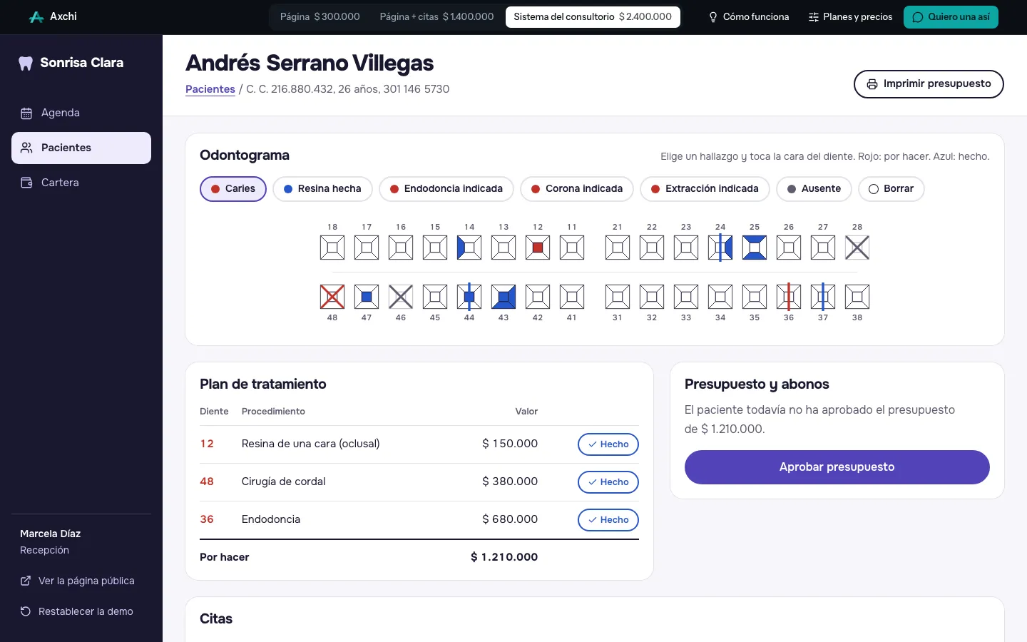1027x642 pixels.
Task: Select tooth 44 in the odontogram
Action: click(469, 297)
